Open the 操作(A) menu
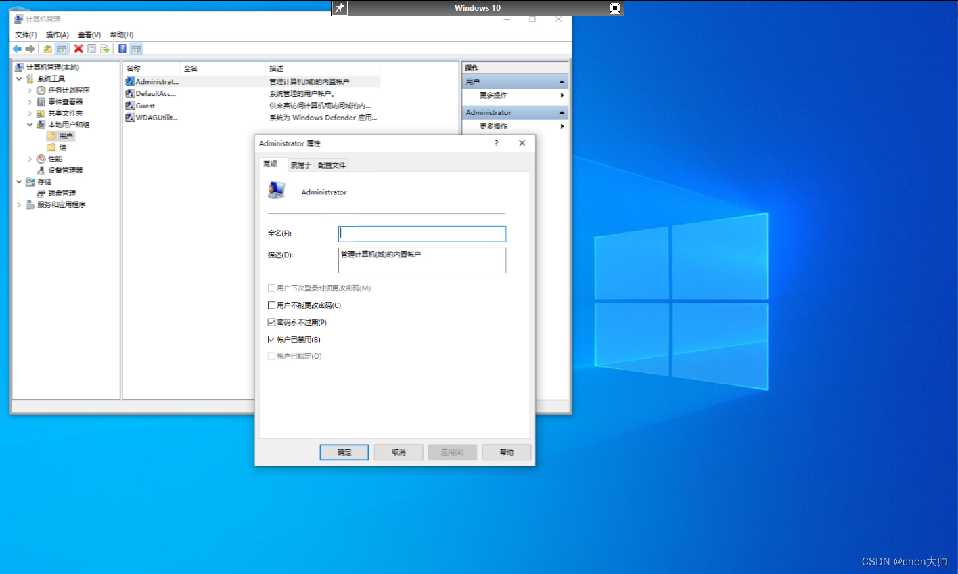The image size is (958, 574). click(57, 35)
